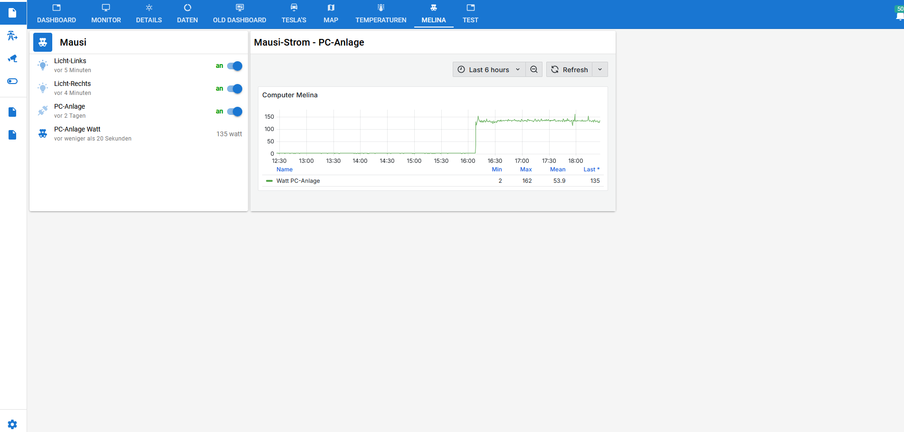Expand the refresh interval dropdown arrow
The width and height of the screenshot is (904, 432).
pyautogui.click(x=600, y=69)
